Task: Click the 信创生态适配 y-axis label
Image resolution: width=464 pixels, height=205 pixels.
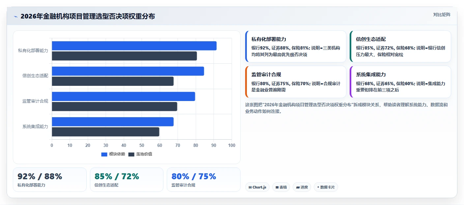Action: 35,76
